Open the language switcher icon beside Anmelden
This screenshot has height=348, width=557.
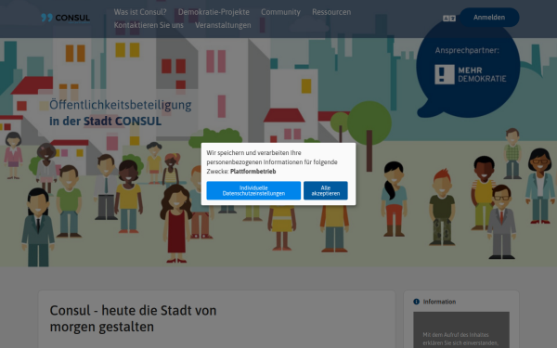click(x=449, y=19)
